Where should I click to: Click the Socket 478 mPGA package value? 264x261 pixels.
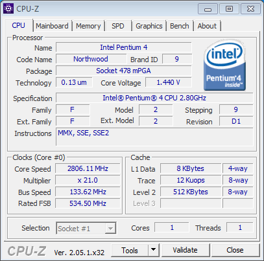pos(124,71)
